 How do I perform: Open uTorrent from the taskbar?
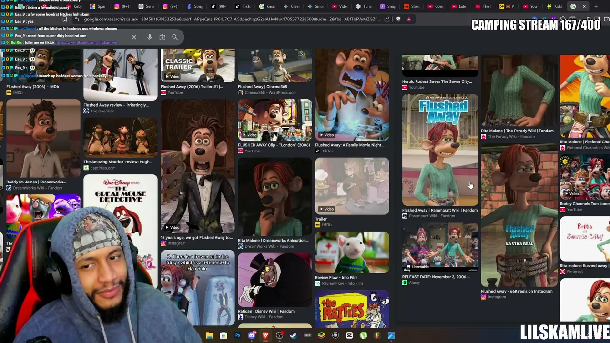pos(363,336)
